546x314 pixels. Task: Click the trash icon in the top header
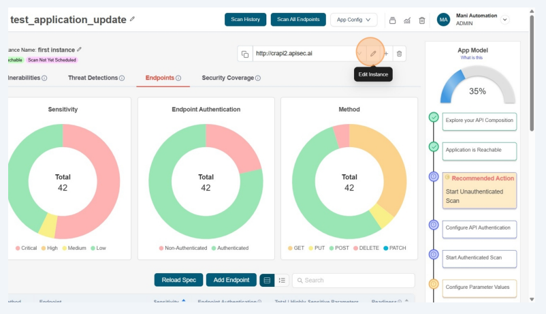tap(422, 20)
